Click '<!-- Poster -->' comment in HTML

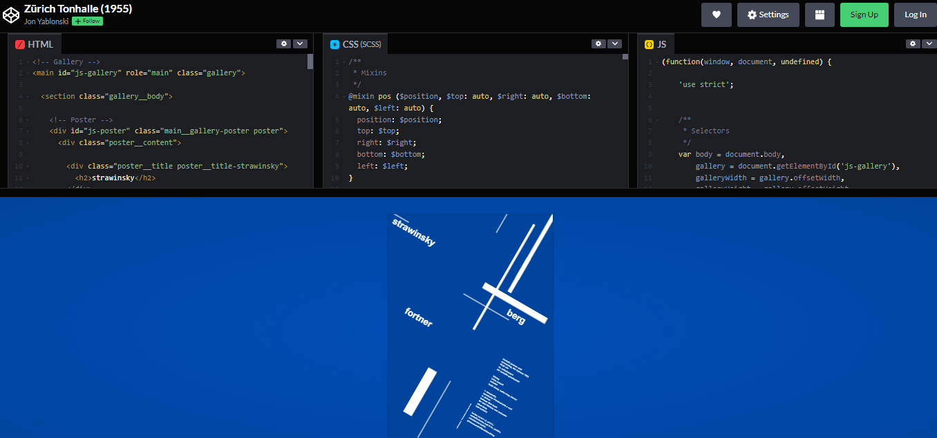(81, 120)
